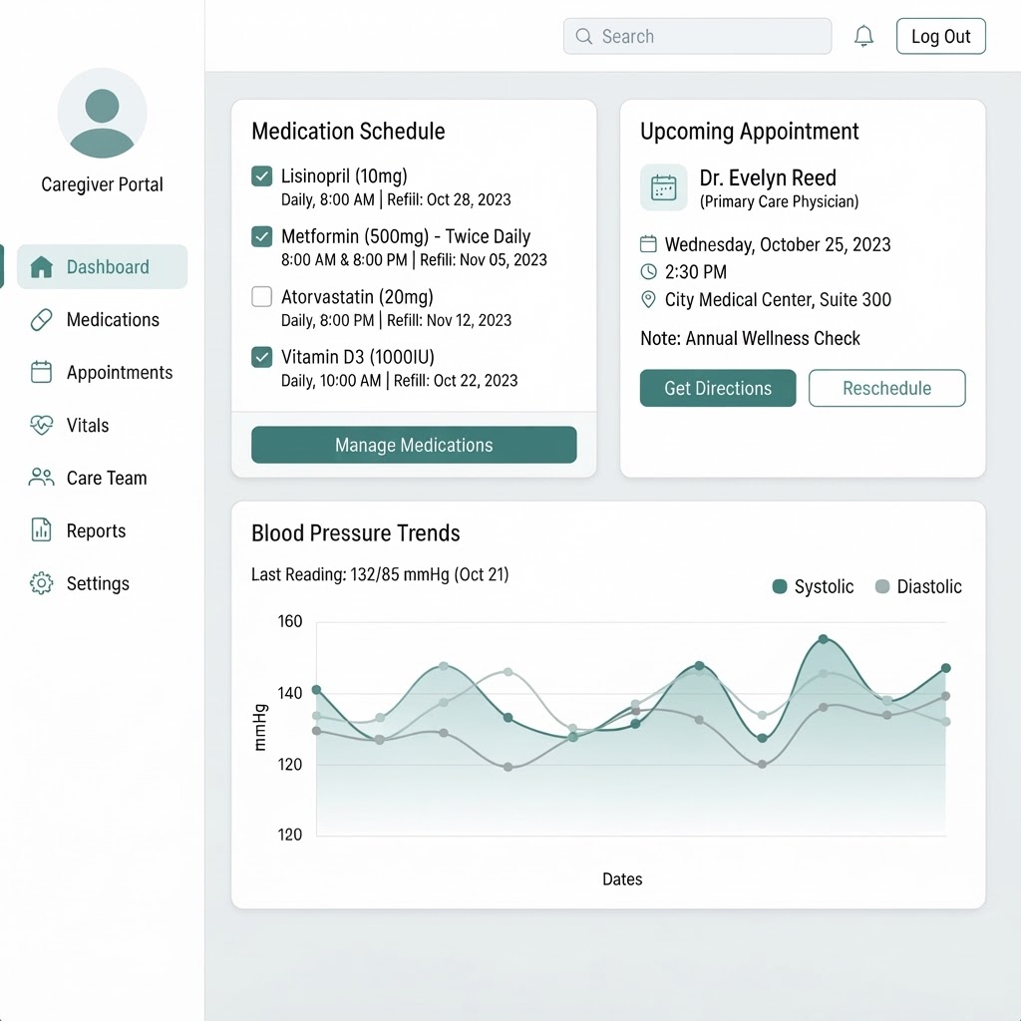Screen dimensions: 1021x1021
Task: Uncheck the Vitamin D3 (1000IU) checkbox
Action: 262,357
